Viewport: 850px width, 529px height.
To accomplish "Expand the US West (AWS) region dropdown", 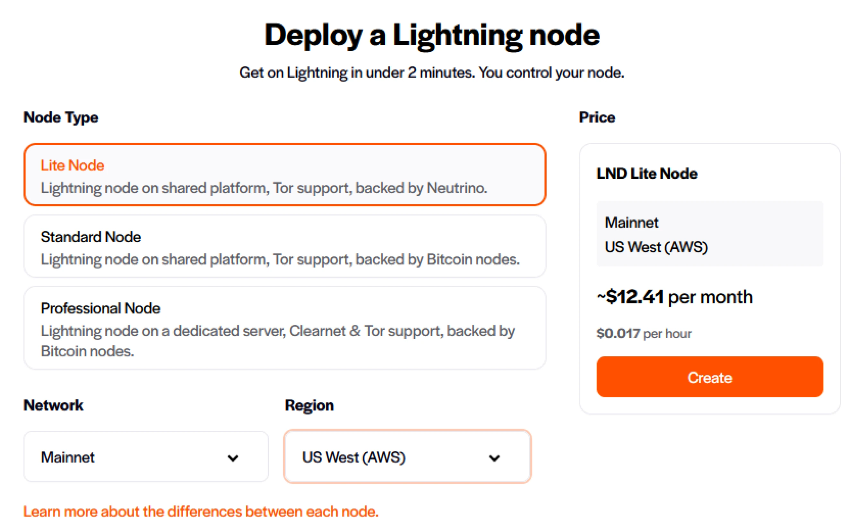I will tap(407, 457).
